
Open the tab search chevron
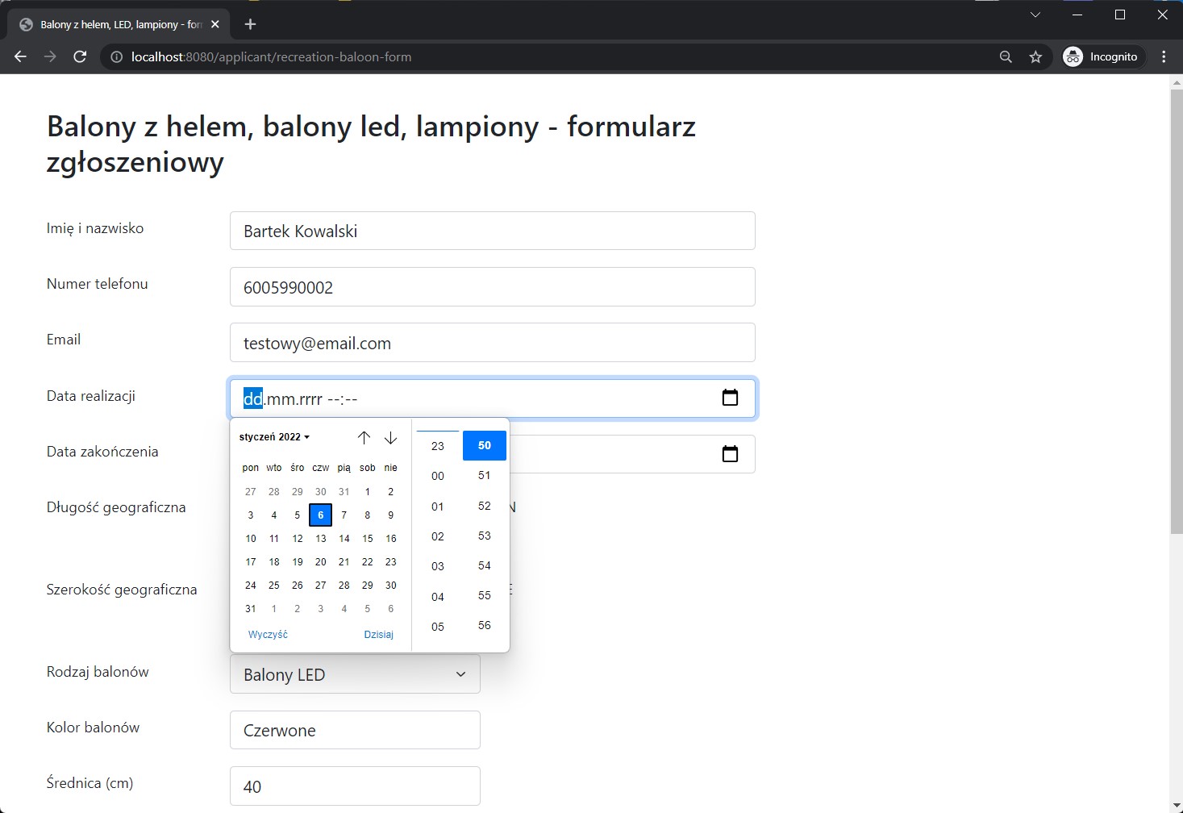[x=1035, y=14]
